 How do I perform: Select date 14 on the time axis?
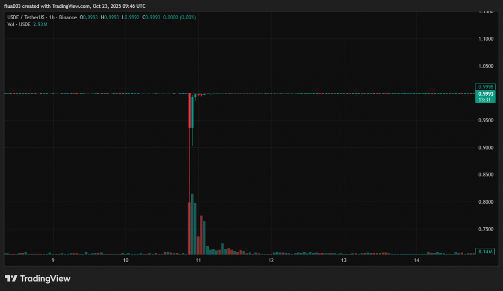[x=417, y=260]
